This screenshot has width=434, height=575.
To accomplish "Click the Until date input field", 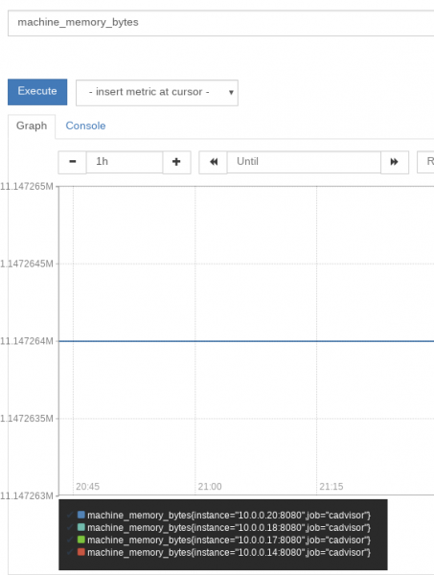I will (304, 162).
